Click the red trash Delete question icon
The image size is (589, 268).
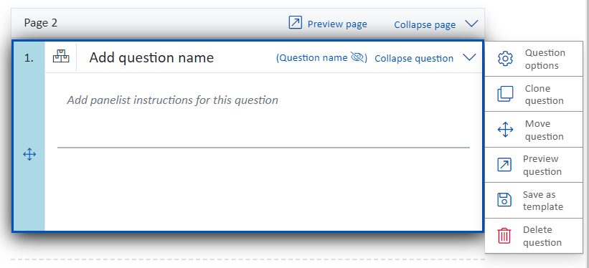pyautogui.click(x=504, y=236)
